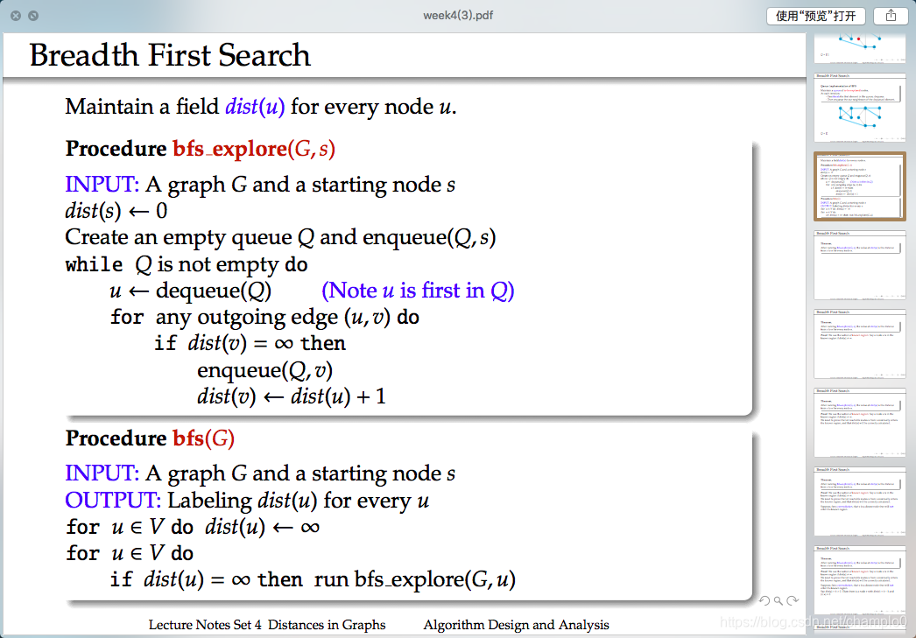Click the share icon in the title bar
Image resolution: width=916 pixels, height=638 pixels.
[x=891, y=16]
